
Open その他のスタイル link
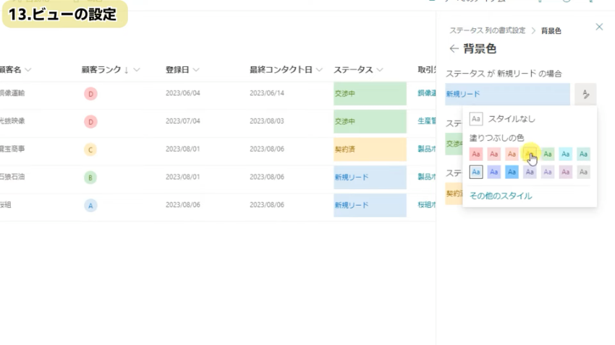[x=500, y=196]
